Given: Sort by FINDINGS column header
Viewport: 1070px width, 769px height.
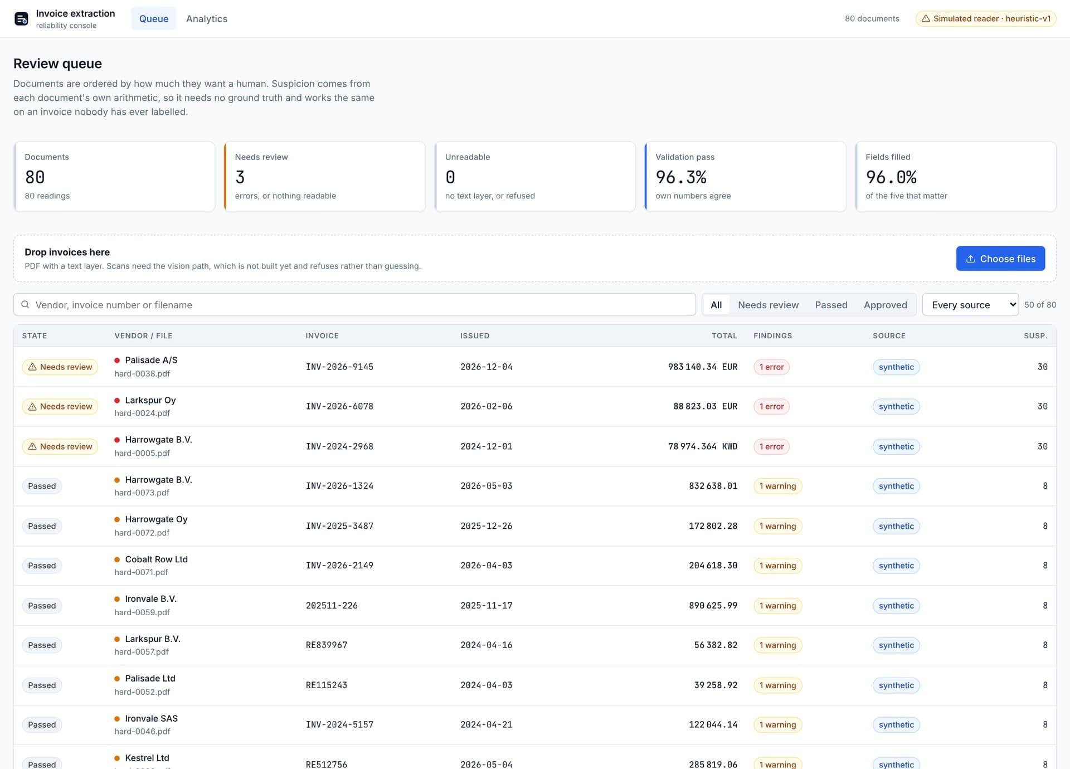Looking at the screenshot, I should tap(772, 336).
